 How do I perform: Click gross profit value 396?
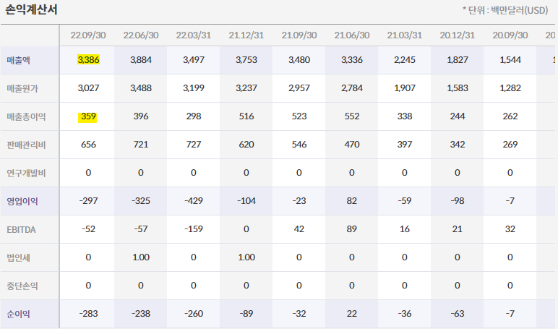tap(141, 116)
